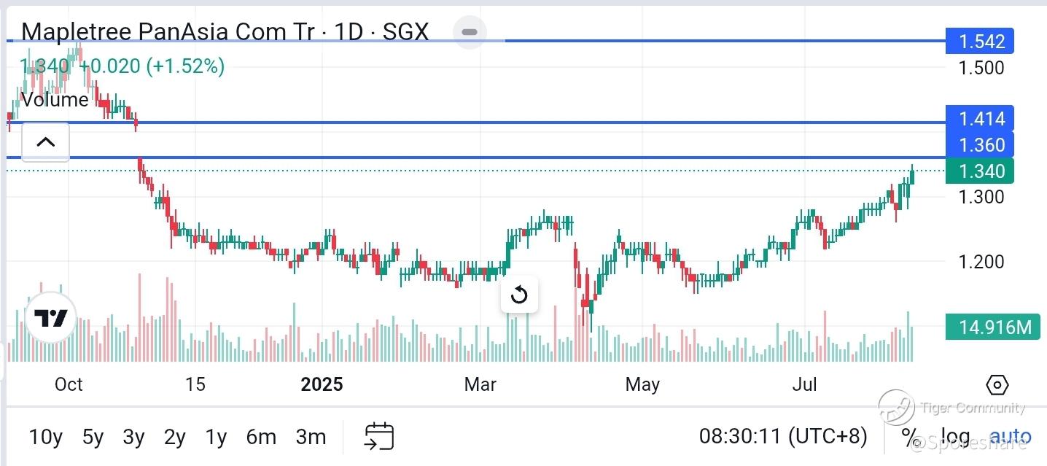Open the go-to-date calendar icon
This screenshot has height=466, width=1047.
[x=379, y=436]
